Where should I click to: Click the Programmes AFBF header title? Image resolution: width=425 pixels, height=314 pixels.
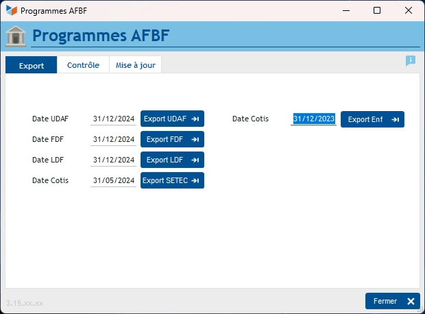click(101, 36)
